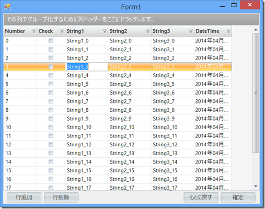The height and width of the screenshot is (209, 265).
Task: Tick the checkbox in row 5
Action: 51,84
